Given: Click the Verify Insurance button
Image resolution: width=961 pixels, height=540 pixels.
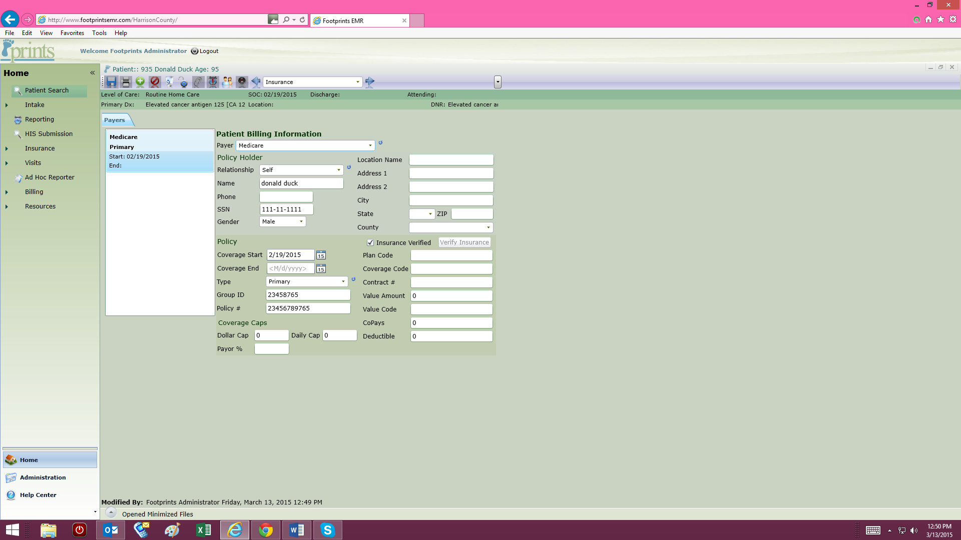Looking at the screenshot, I should pyautogui.click(x=464, y=242).
